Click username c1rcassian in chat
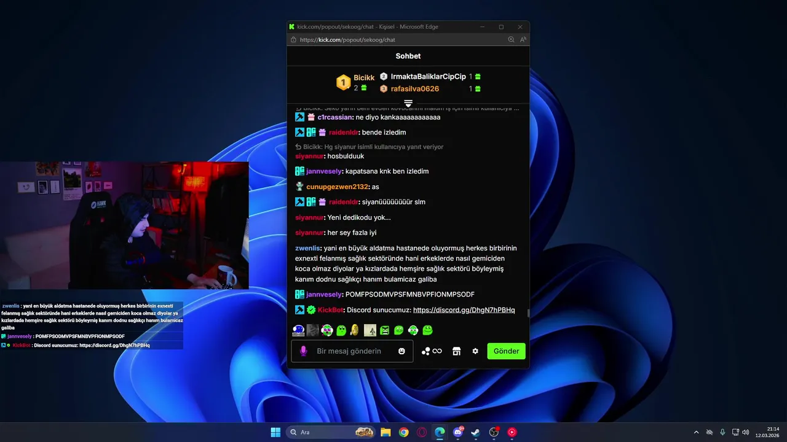Image resolution: width=787 pixels, height=442 pixels. click(334, 117)
